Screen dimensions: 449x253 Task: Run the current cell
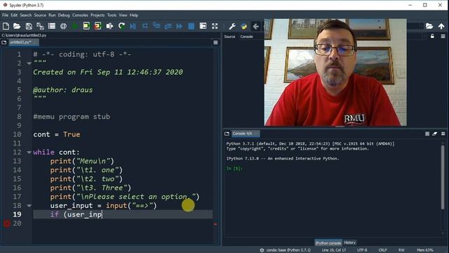pos(86,26)
